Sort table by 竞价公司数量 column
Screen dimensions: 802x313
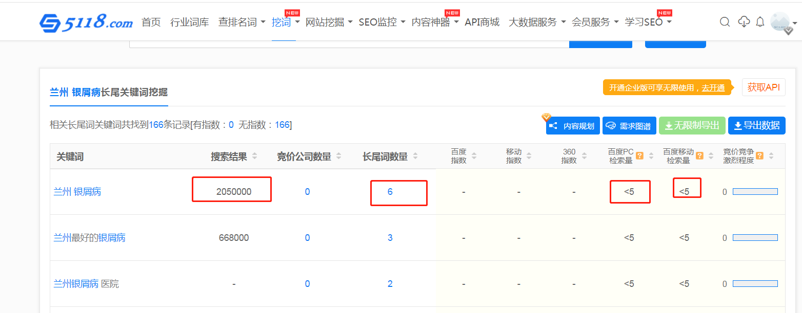coord(338,156)
